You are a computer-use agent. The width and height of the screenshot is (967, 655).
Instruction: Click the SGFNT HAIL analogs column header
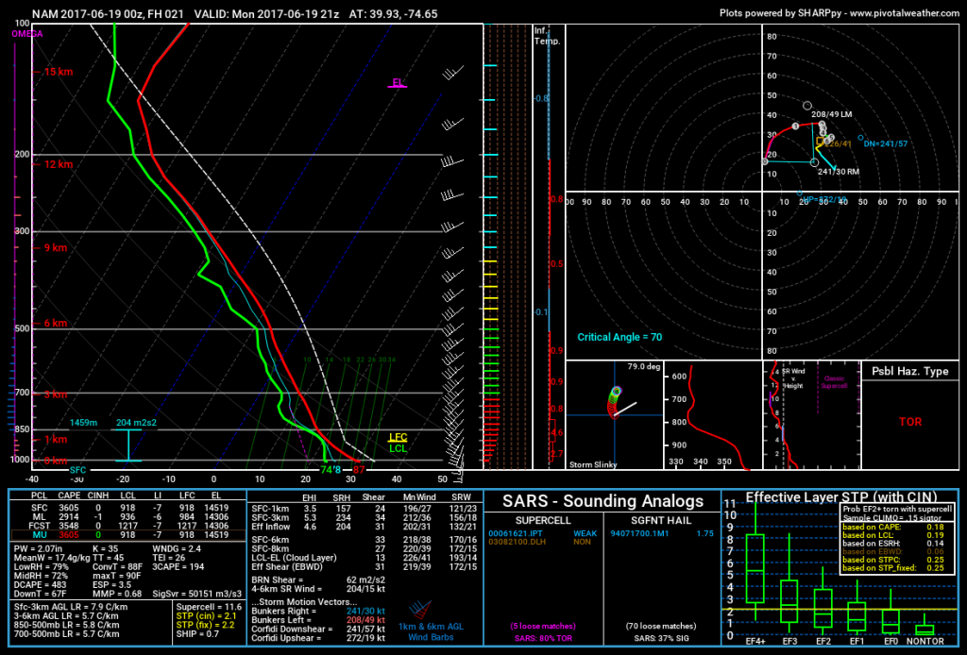(660, 520)
